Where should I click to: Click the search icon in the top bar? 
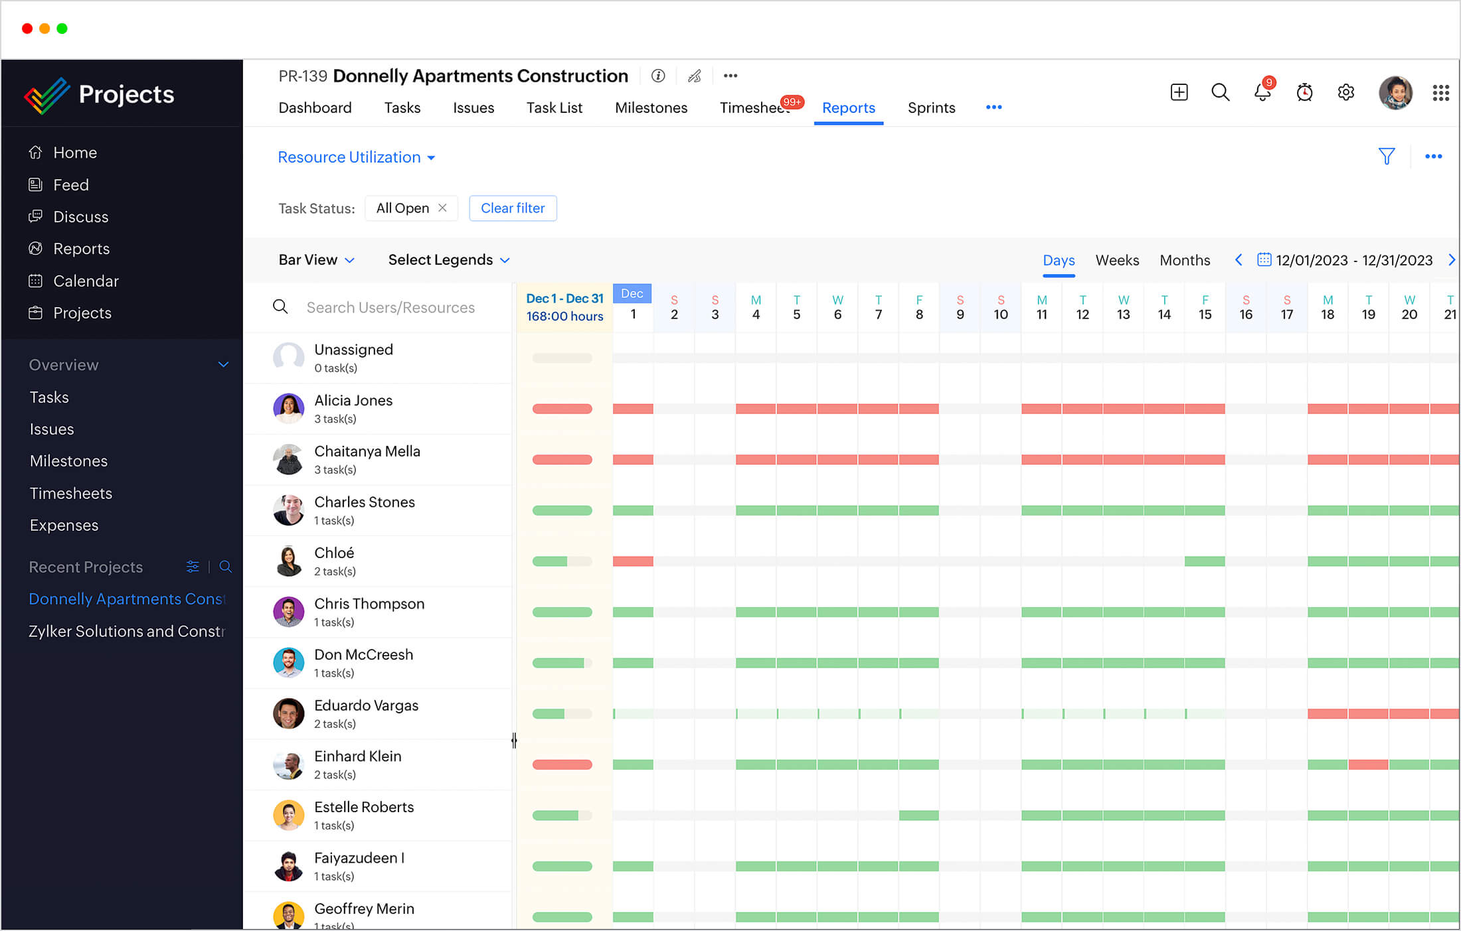tap(1219, 92)
